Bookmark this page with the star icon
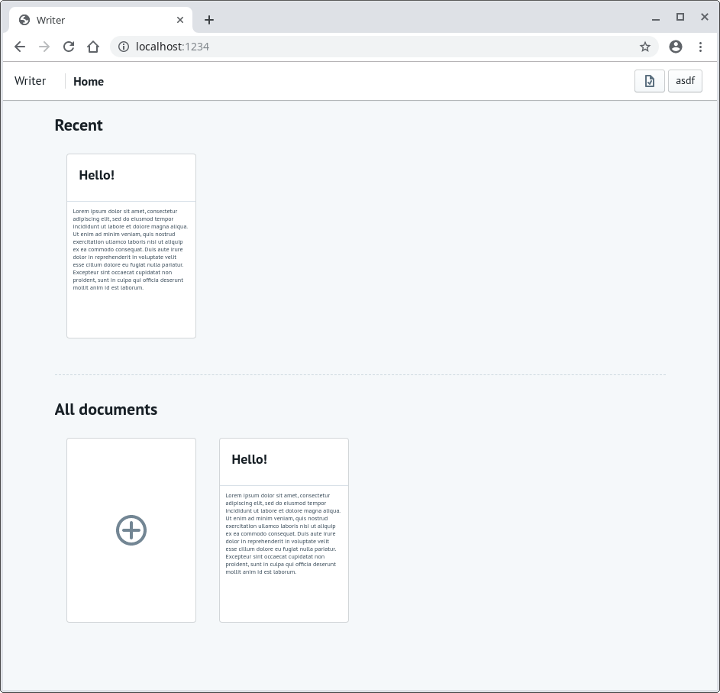The height and width of the screenshot is (693, 720). coord(645,47)
